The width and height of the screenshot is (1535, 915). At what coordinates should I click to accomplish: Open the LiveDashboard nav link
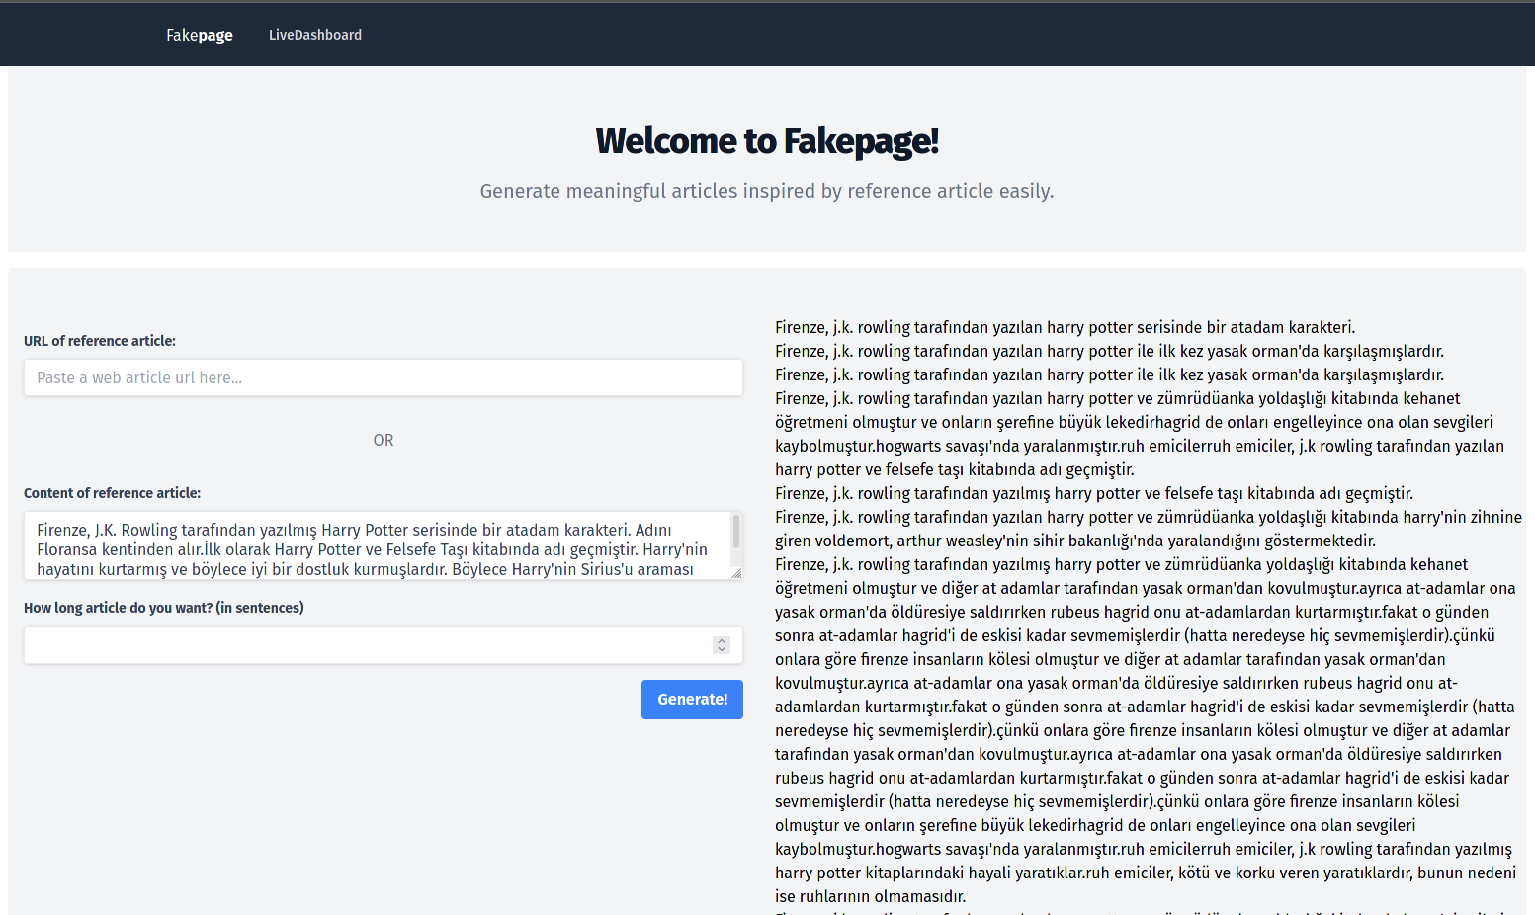[x=315, y=35]
